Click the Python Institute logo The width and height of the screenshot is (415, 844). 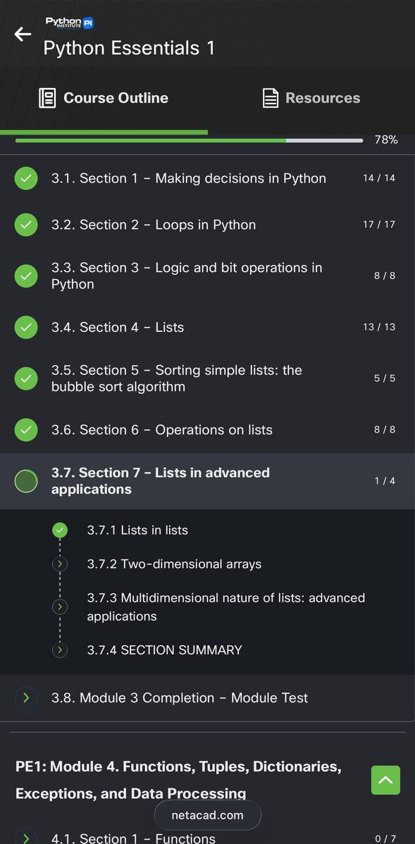coord(70,22)
